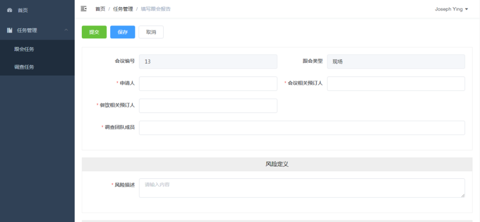Screen dimensions: 480x222
Task: Click the disabled 跟会类型 field
Action: (396, 61)
